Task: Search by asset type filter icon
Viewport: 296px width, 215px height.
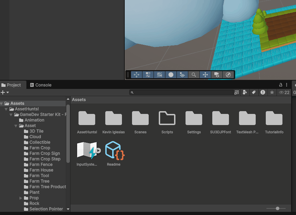Action: pos(245,92)
